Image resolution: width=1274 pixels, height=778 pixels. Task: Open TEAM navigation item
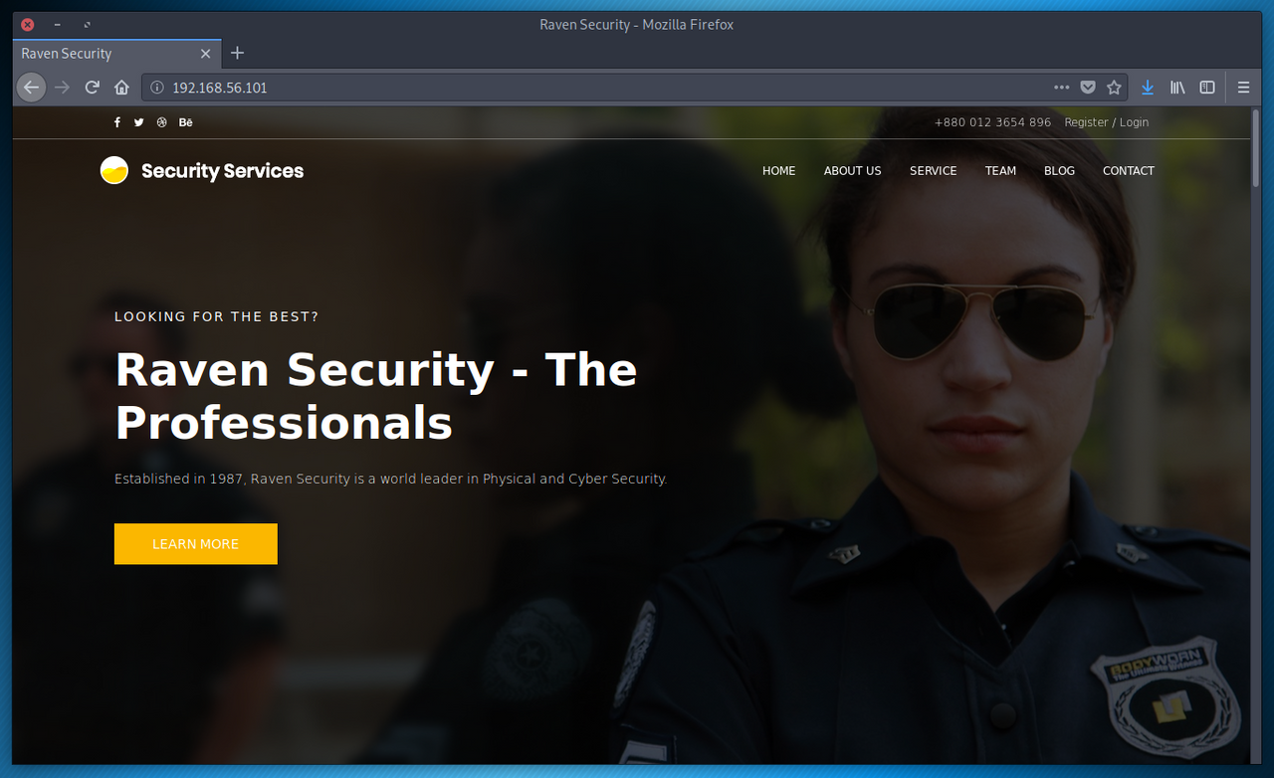[1000, 171]
